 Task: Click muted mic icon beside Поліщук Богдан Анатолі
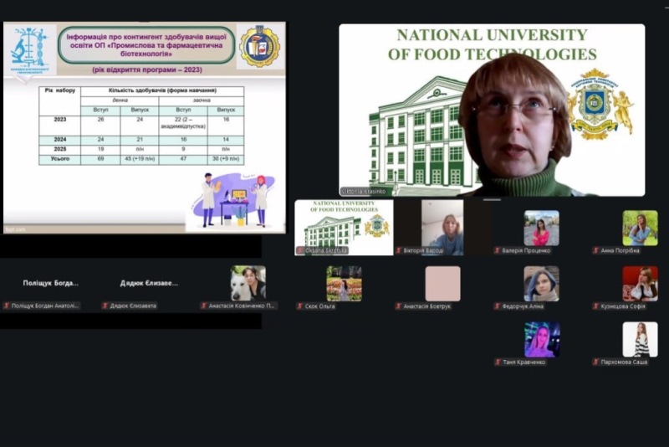7,306
